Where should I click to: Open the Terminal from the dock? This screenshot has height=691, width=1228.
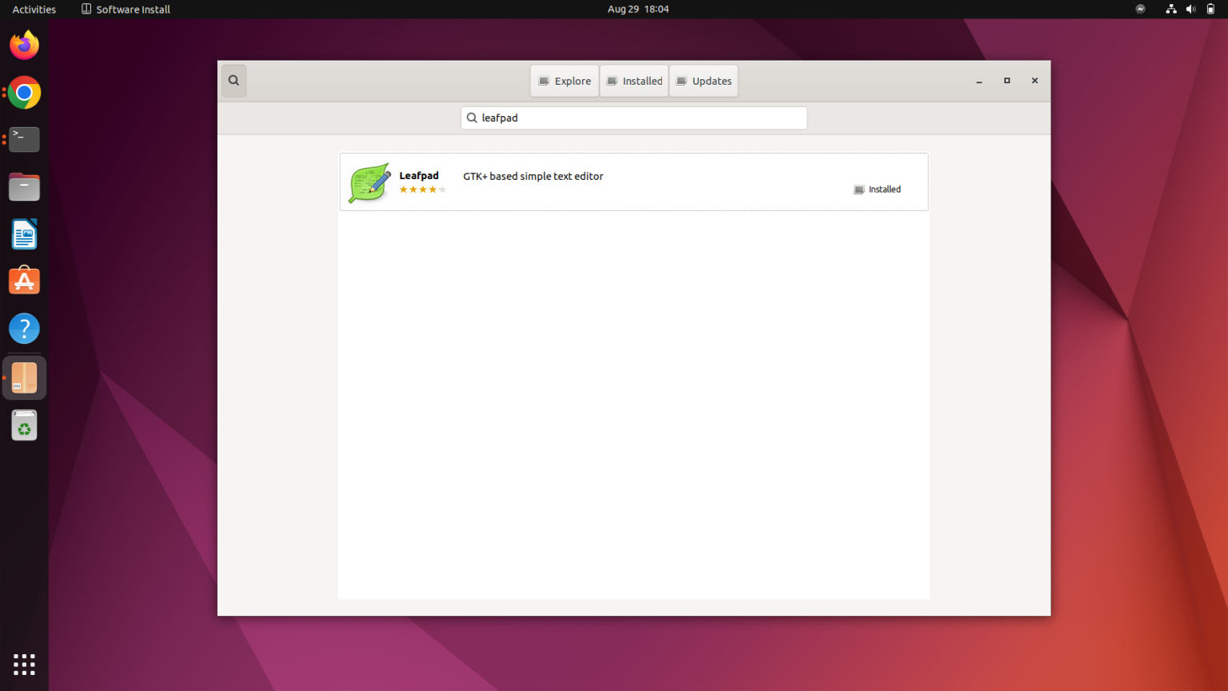click(24, 139)
